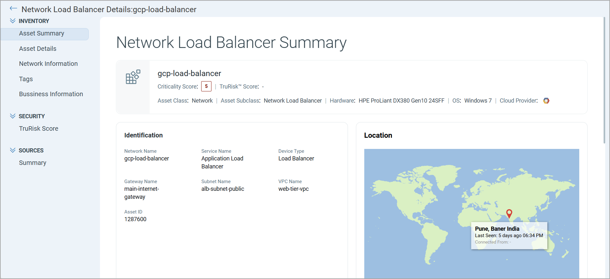The height and width of the screenshot is (279, 610).
Task: Open Asset Details page
Action: tap(38, 49)
